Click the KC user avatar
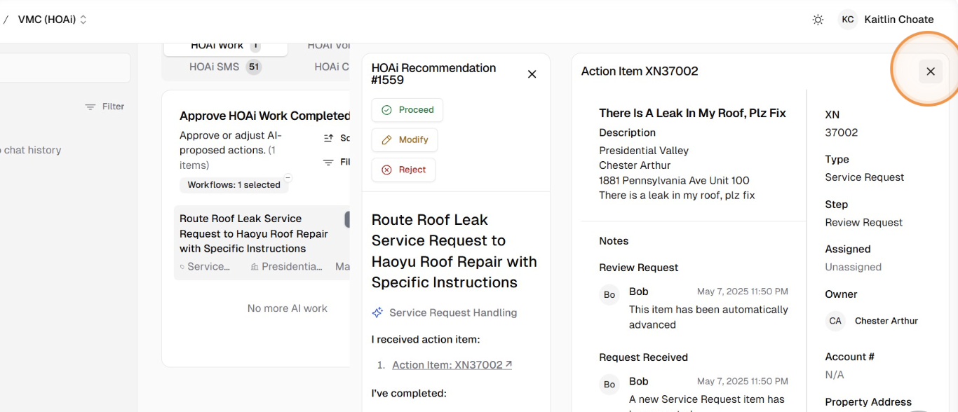The width and height of the screenshot is (958, 412). pyautogui.click(x=848, y=20)
